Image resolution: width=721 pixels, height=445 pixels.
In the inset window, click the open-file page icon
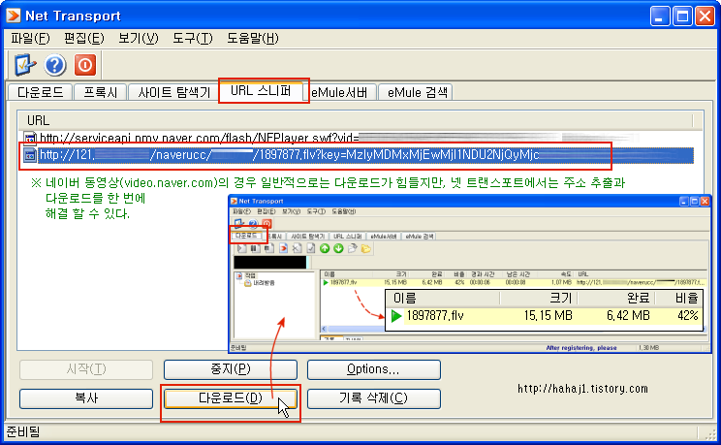(x=352, y=248)
